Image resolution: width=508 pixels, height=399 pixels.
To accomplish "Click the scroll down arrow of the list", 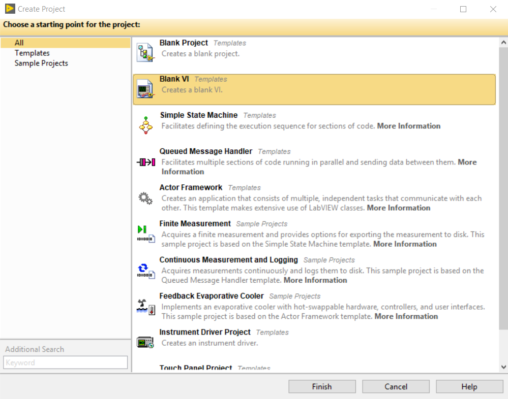I will click(x=503, y=367).
